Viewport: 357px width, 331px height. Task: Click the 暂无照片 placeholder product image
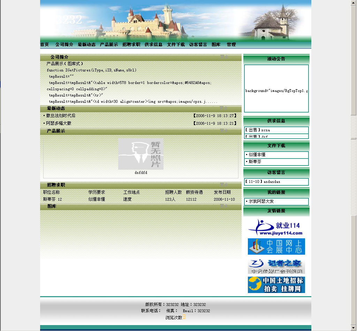(x=140, y=154)
